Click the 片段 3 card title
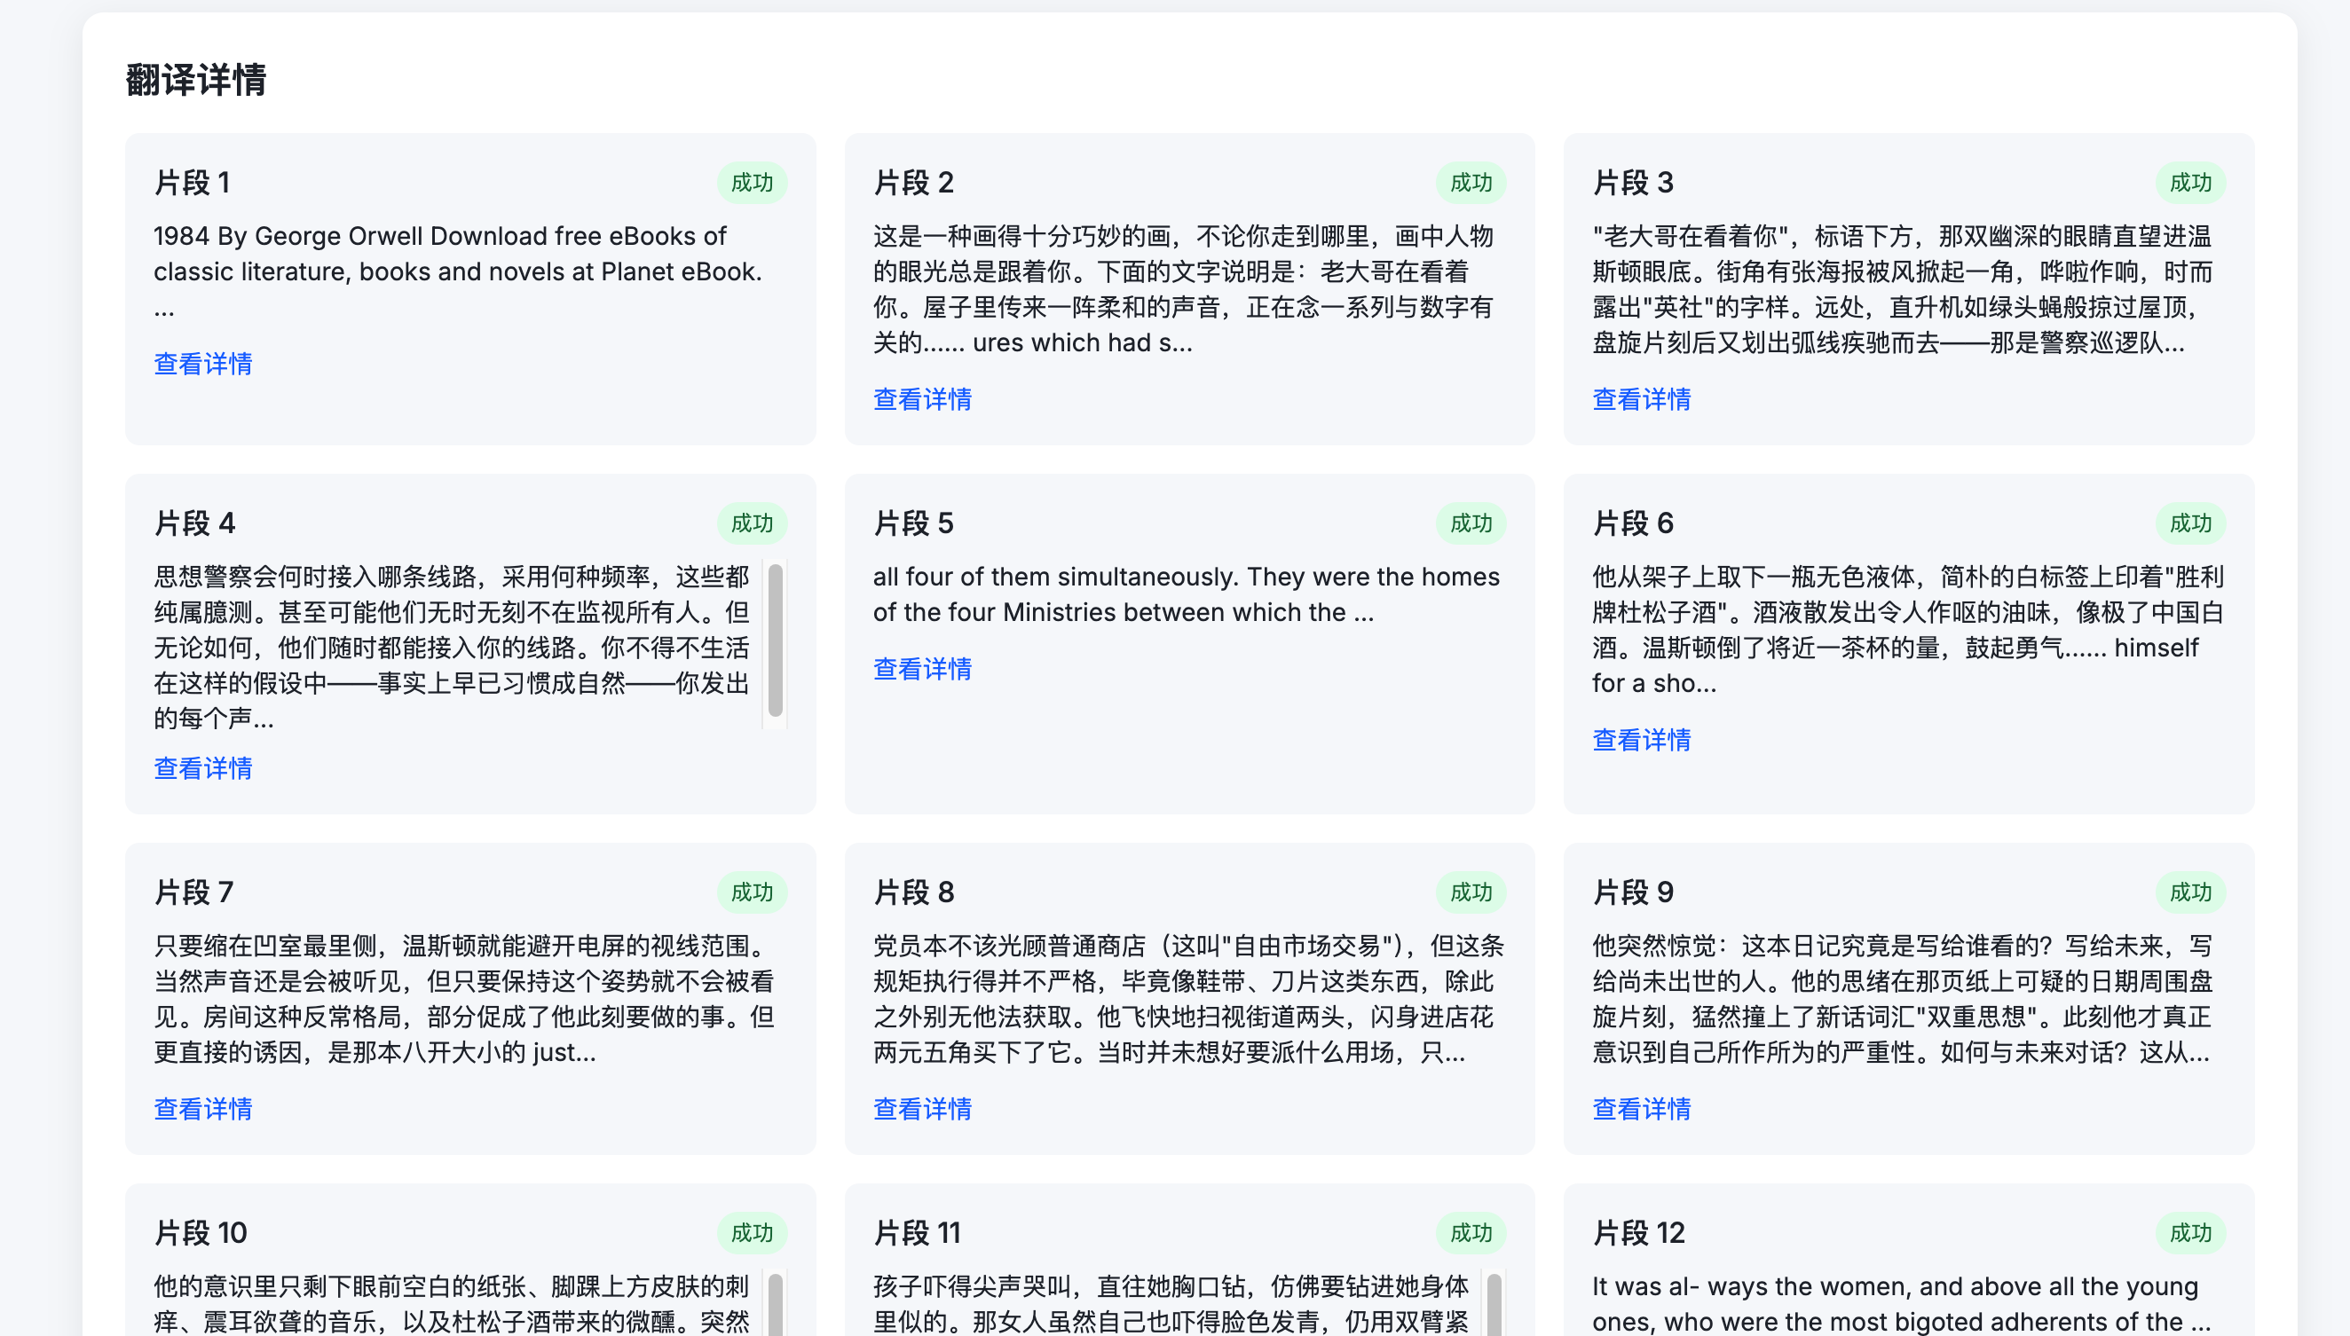The height and width of the screenshot is (1336, 2350). coord(1633,183)
